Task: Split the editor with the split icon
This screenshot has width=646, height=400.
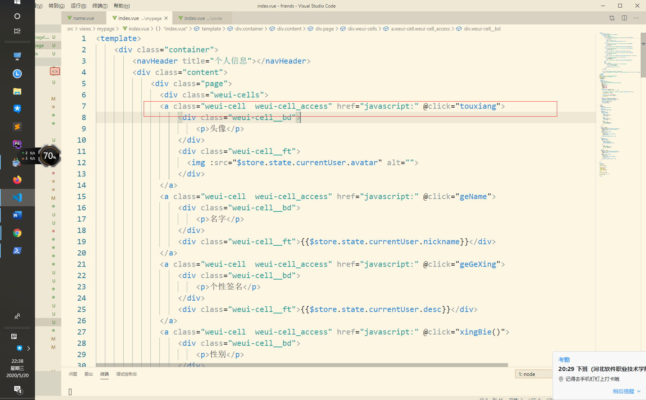Action: click(625, 18)
